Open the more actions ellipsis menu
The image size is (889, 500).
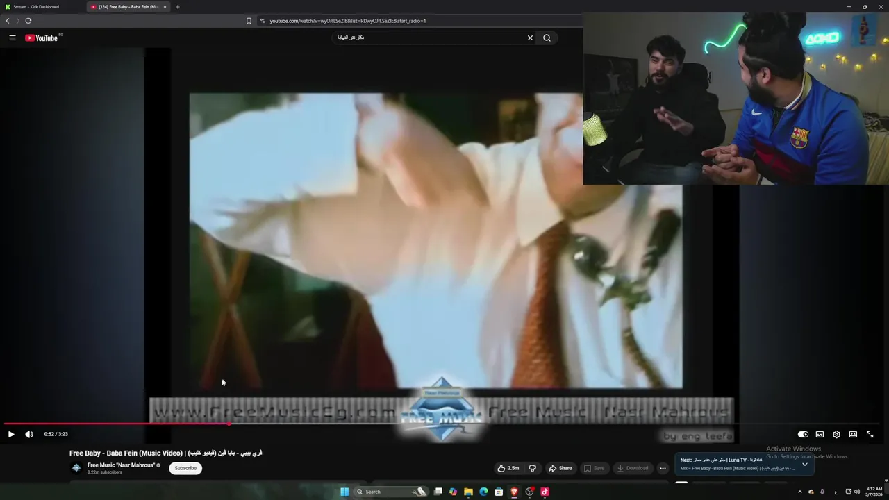pyautogui.click(x=663, y=468)
